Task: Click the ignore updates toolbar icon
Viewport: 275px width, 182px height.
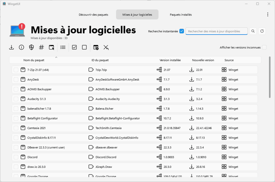Action: coord(96,47)
